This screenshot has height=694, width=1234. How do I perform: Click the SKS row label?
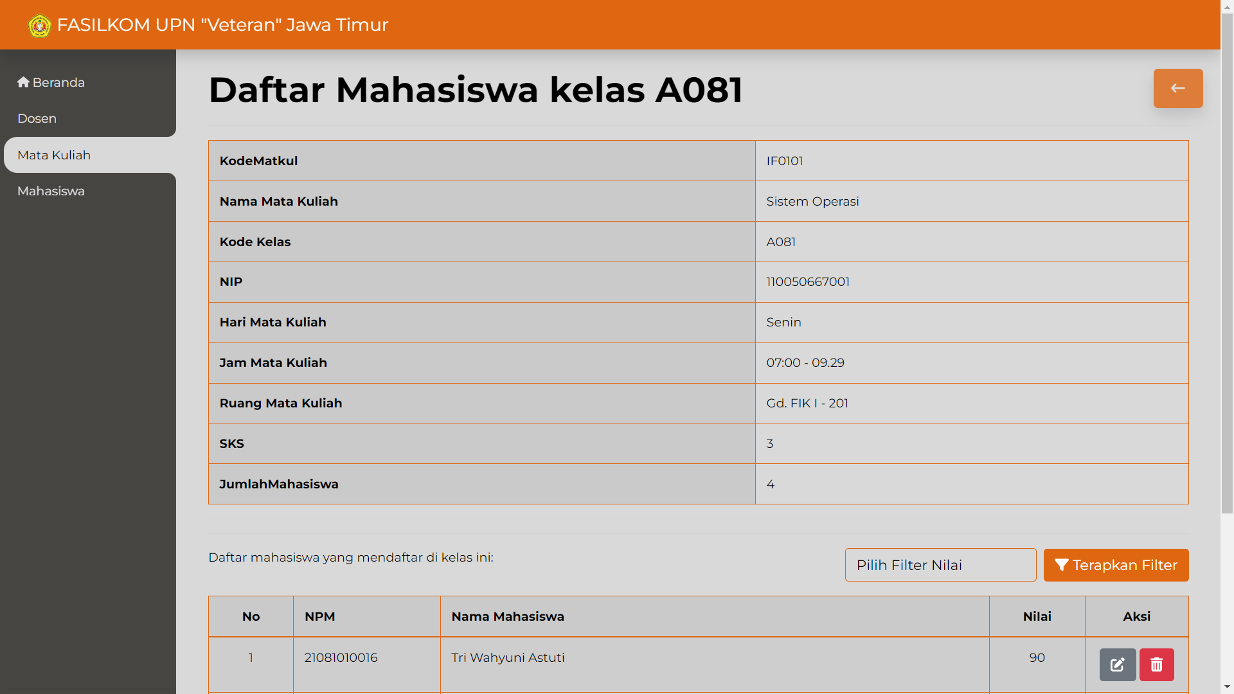(231, 443)
